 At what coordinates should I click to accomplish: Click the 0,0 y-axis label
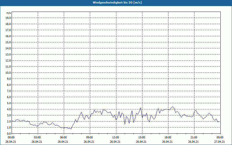(9, 134)
